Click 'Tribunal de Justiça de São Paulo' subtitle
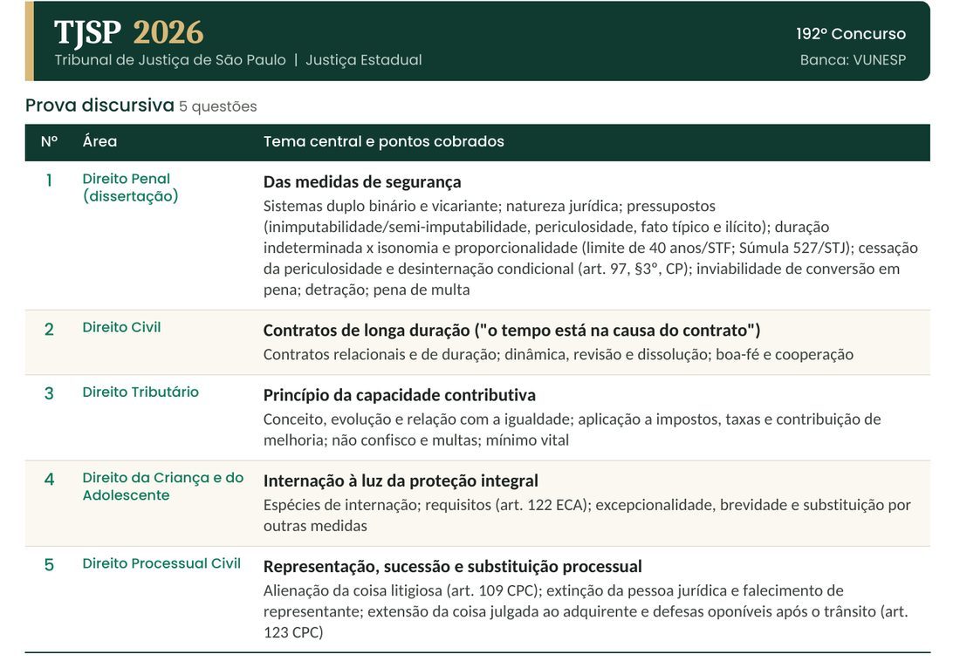 tap(170, 60)
